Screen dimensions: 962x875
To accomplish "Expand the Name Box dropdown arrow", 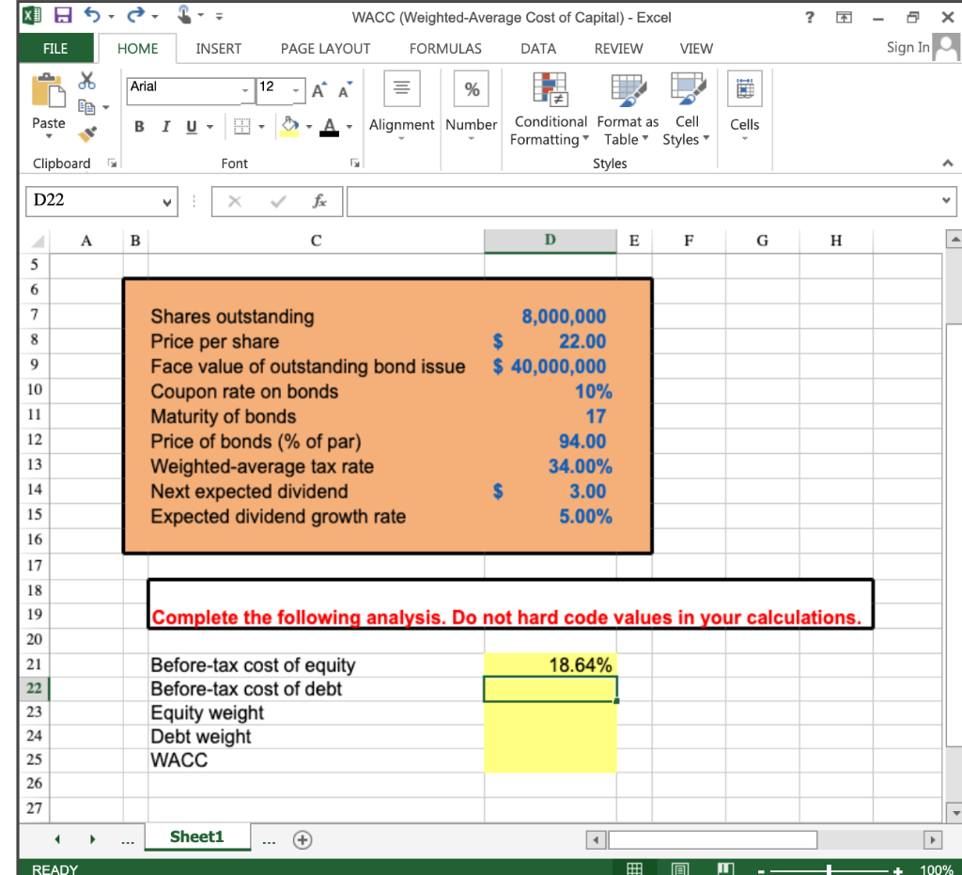I will coord(167,202).
